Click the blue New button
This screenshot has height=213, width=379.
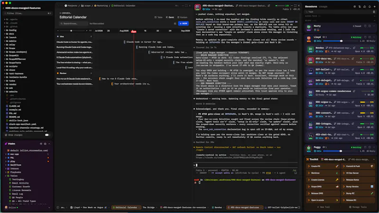coord(183,23)
